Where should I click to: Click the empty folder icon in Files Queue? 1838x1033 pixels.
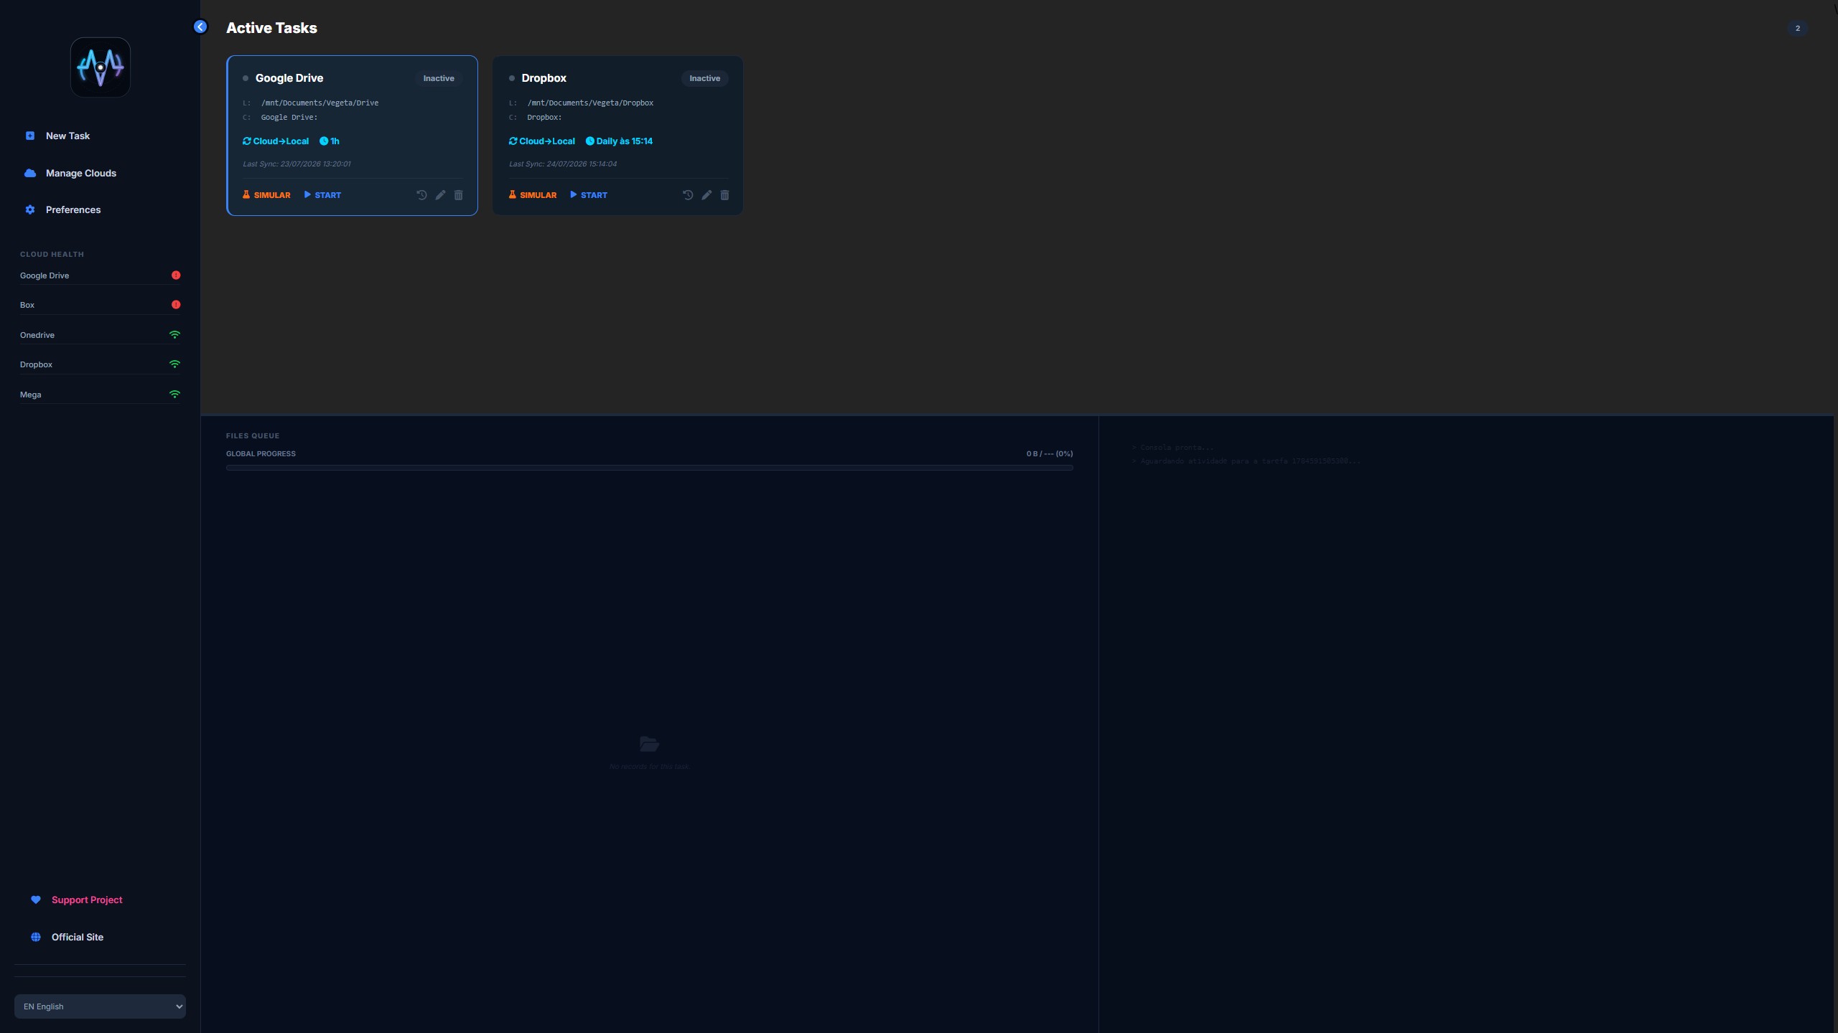click(650, 744)
